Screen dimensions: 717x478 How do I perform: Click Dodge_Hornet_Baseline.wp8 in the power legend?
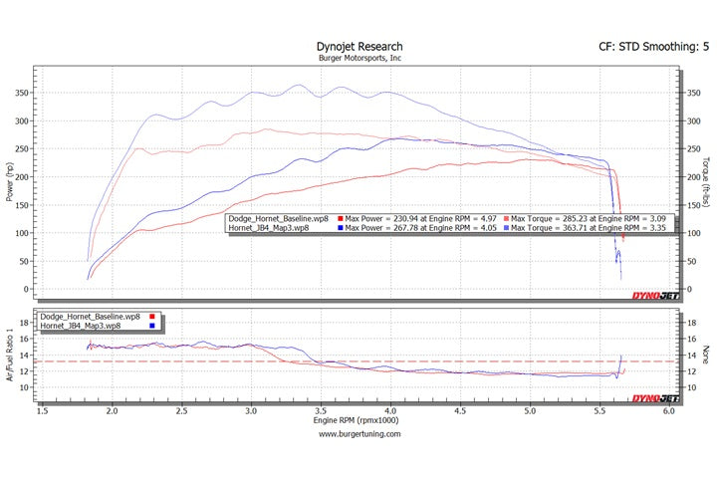point(279,219)
